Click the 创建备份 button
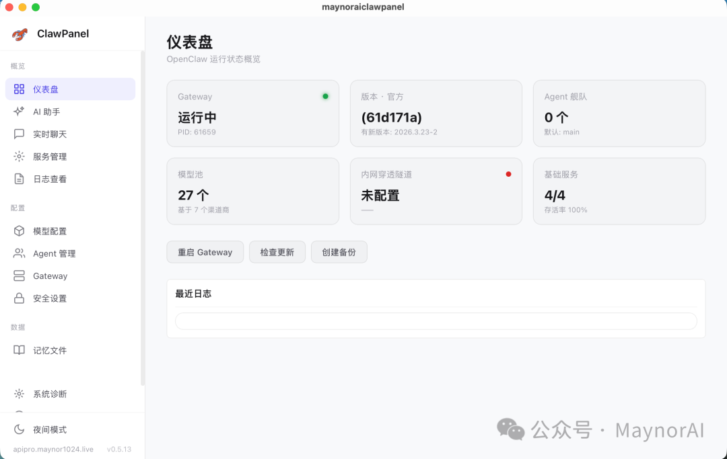Image resolution: width=727 pixels, height=459 pixels. click(x=339, y=252)
